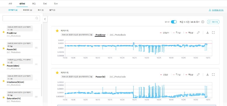This screenshot has height=106, width=227.
Task: Click parameter group tag on PredError chart
Action: pos(77,35)
